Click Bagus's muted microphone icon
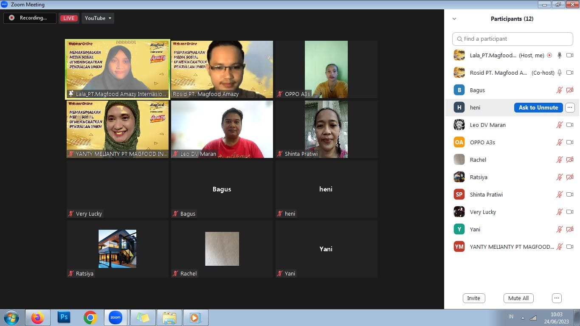 click(560, 90)
